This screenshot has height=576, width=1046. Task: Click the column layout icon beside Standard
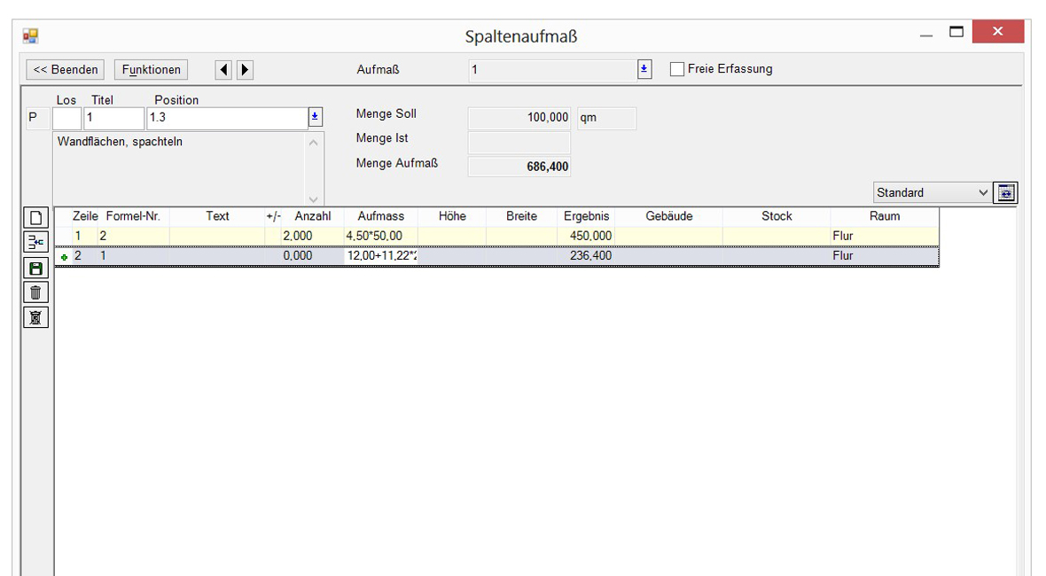click(x=1006, y=192)
